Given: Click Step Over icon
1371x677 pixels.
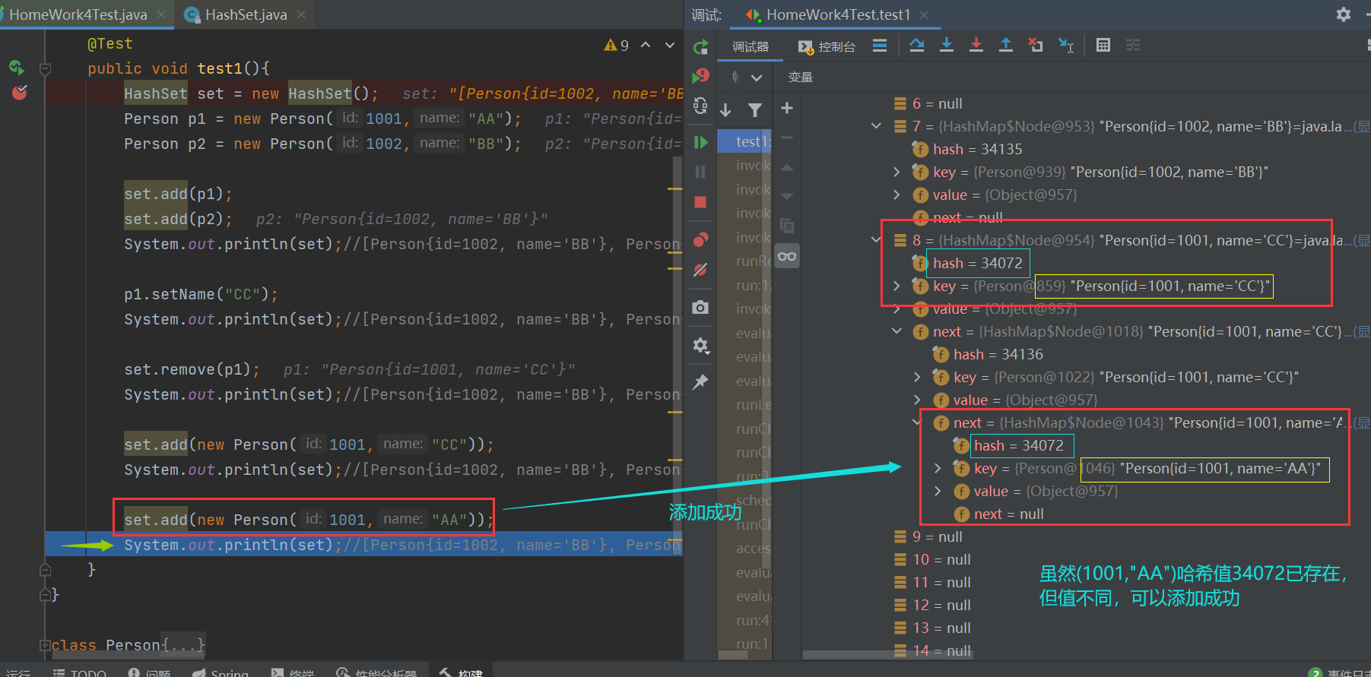Looking at the screenshot, I should click(x=917, y=46).
